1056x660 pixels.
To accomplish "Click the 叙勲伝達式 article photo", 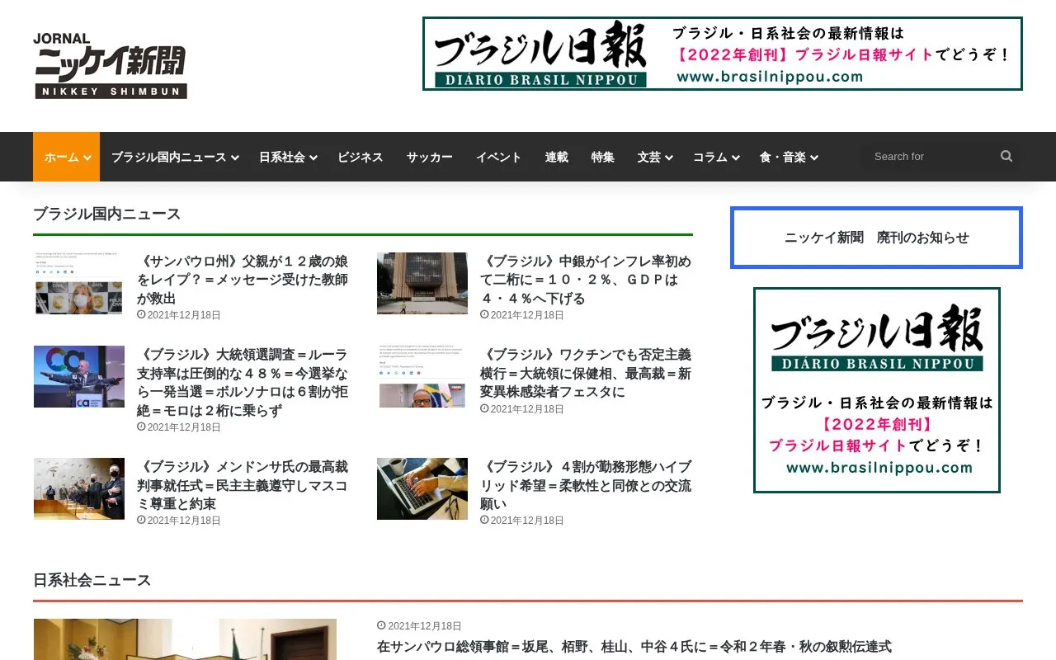I will point(185,639).
